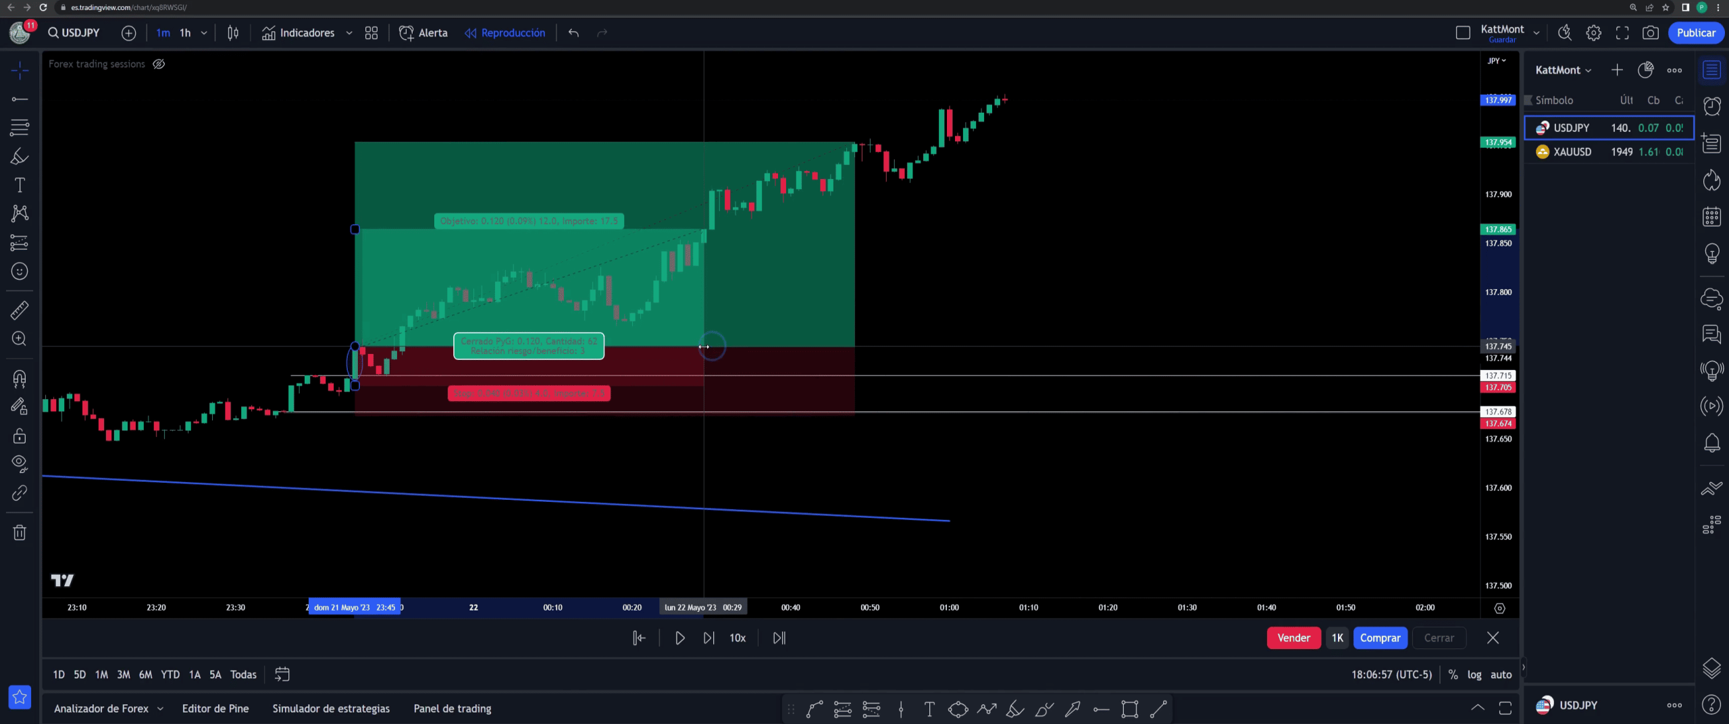Open the KattMont watchlist dropdown
Viewport: 1729px width, 724px height.
coord(1563,70)
